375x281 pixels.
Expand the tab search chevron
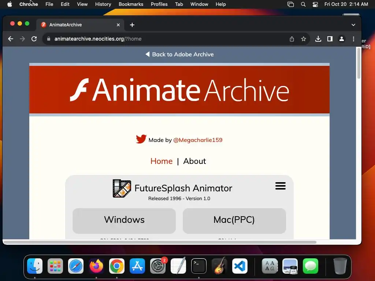click(353, 25)
